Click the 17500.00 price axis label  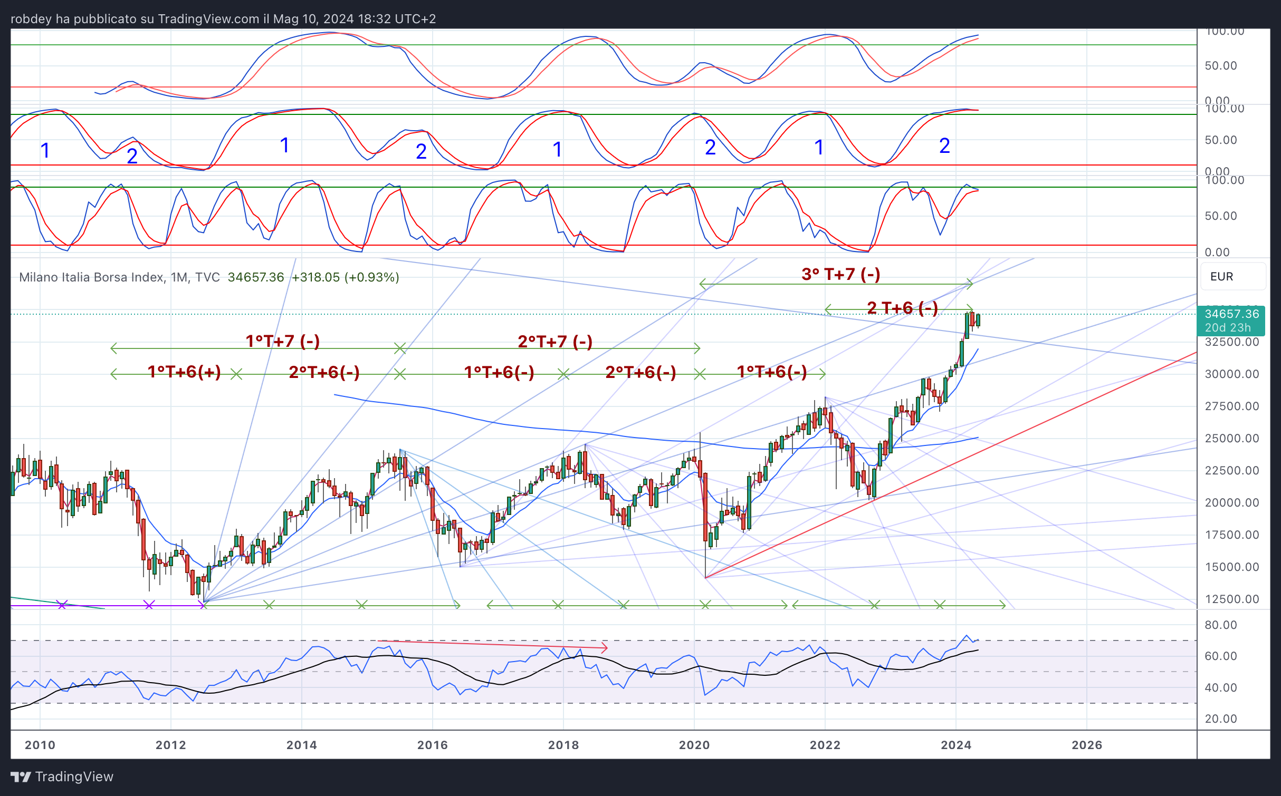click(x=1232, y=535)
